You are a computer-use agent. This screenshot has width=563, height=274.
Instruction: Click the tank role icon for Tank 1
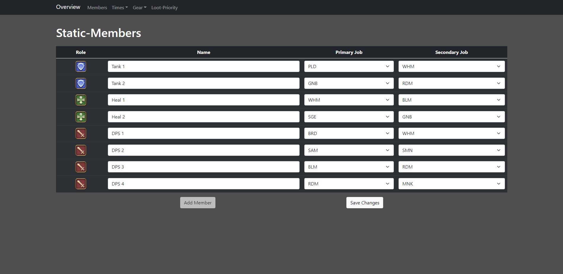tap(81, 67)
